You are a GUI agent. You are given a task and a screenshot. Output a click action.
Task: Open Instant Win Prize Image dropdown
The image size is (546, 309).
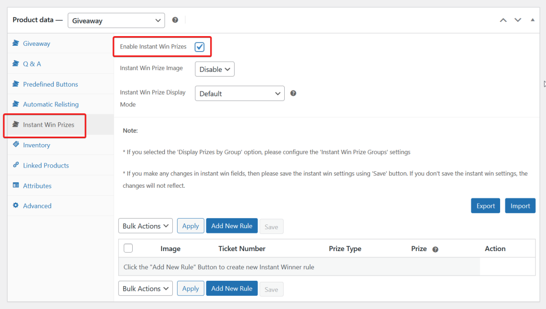214,69
